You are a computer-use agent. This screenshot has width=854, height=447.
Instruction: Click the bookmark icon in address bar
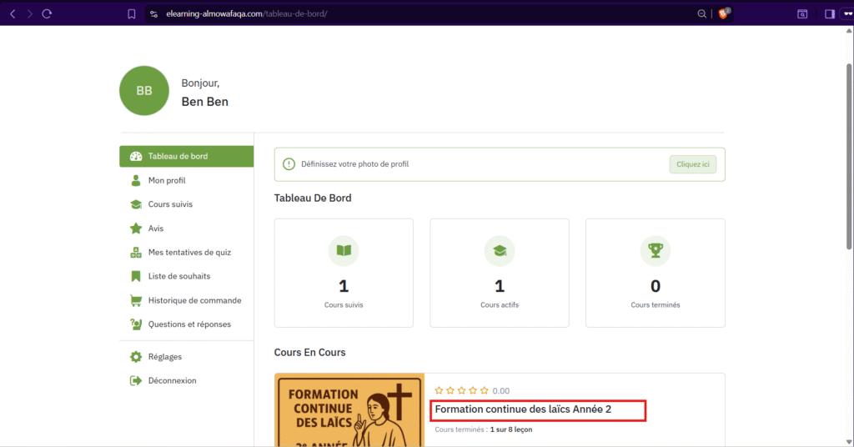tap(132, 13)
